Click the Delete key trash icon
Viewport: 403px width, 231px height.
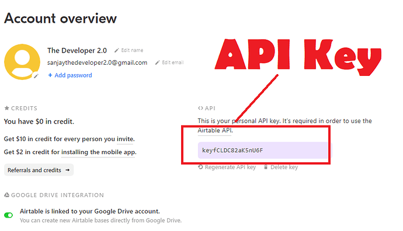click(x=266, y=167)
